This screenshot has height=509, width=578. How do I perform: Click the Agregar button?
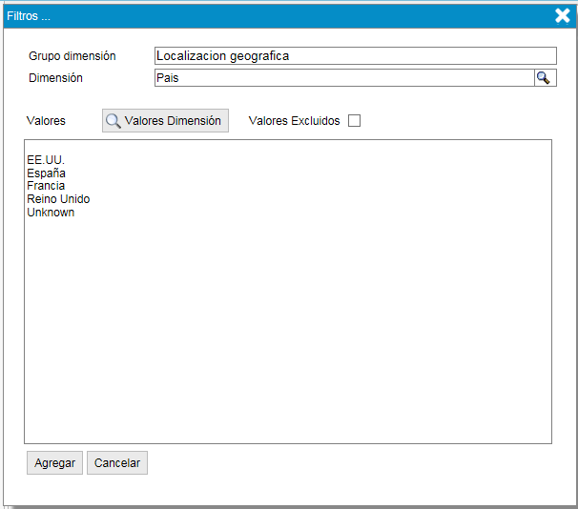tap(54, 463)
